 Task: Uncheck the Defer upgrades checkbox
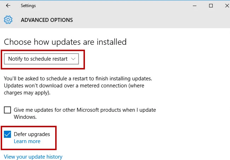click(x=7, y=134)
